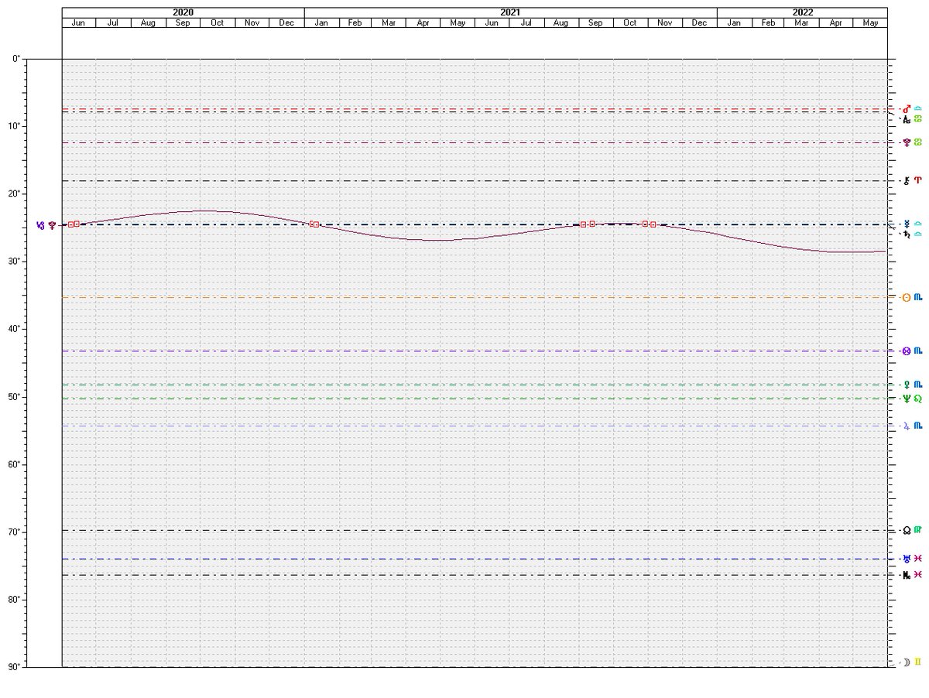Click the Virgo sign beside North Node

pos(918,530)
